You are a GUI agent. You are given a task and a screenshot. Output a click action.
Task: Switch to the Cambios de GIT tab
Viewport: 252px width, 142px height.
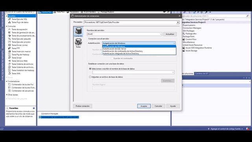tap(202, 73)
